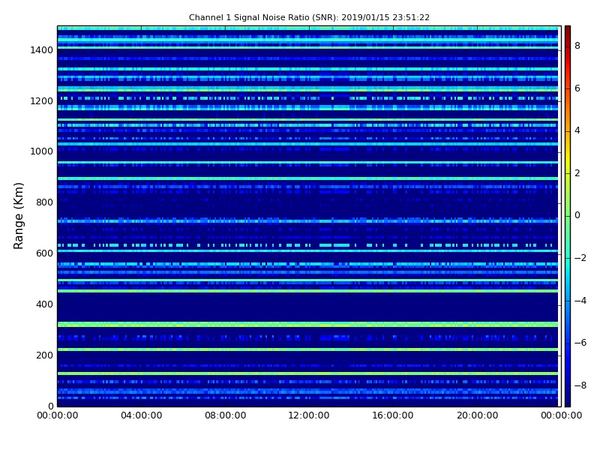Click the x-axis time label '04:00:00'
Viewport: 600px width, 450px height.
point(141,415)
